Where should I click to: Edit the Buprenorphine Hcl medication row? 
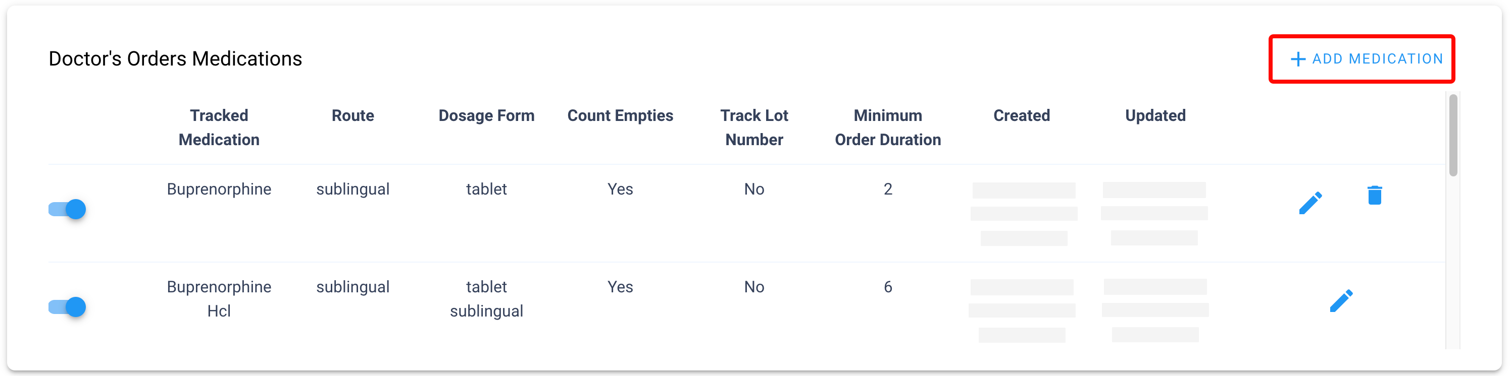[1341, 301]
